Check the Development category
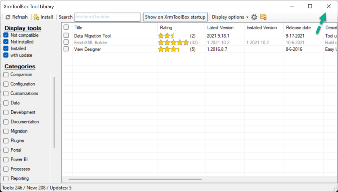The height and width of the screenshot is (192, 338). pyautogui.click(x=6, y=112)
